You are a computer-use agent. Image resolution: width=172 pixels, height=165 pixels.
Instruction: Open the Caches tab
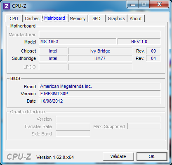[x=32, y=18]
